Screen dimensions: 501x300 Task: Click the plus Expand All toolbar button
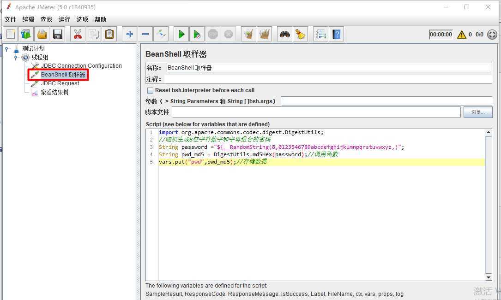[130, 34]
